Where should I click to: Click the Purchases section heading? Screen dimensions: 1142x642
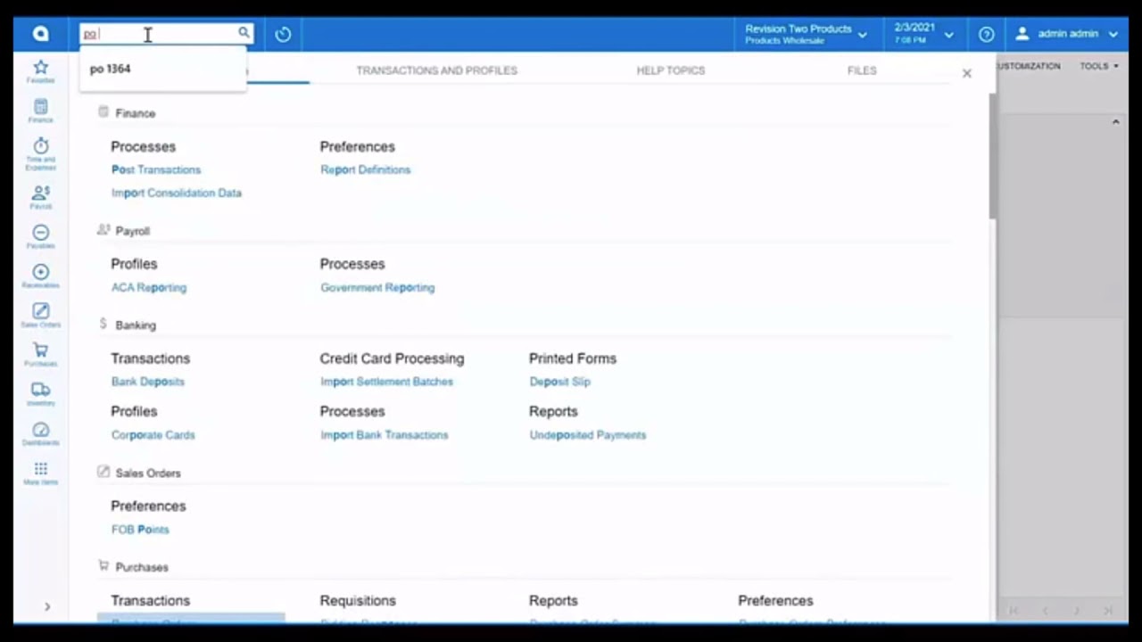point(141,567)
